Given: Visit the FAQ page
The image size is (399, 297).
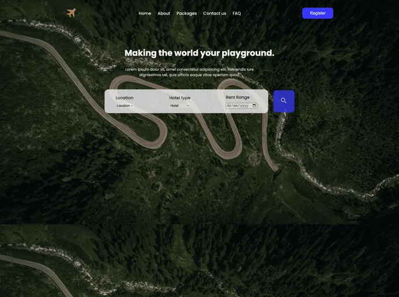Looking at the screenshot, I should (237, 13).
